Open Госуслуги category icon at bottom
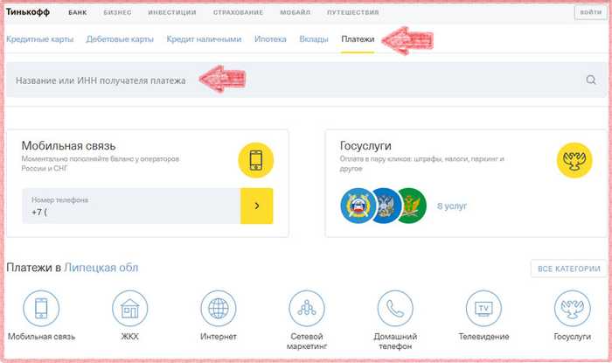The width and height of the screenshot is (612, 363). coord(572,308)
